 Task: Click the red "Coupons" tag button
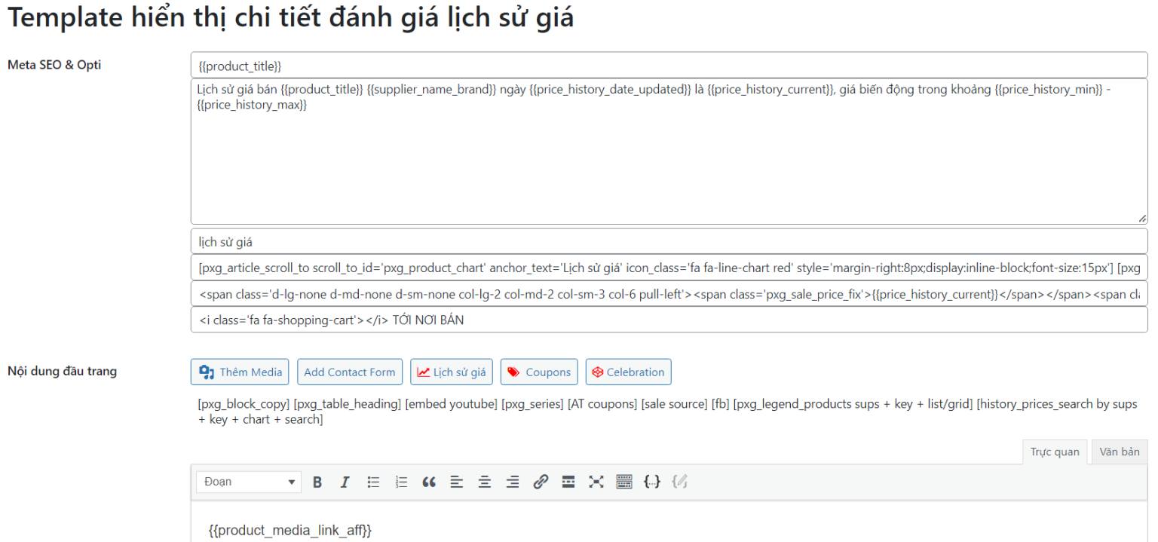[539, 372]
